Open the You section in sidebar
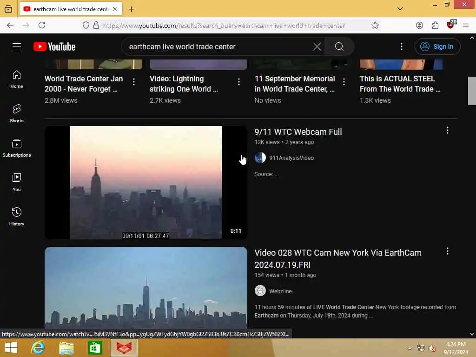The height and width of the screenshot is (357, 476). (17, 182)
